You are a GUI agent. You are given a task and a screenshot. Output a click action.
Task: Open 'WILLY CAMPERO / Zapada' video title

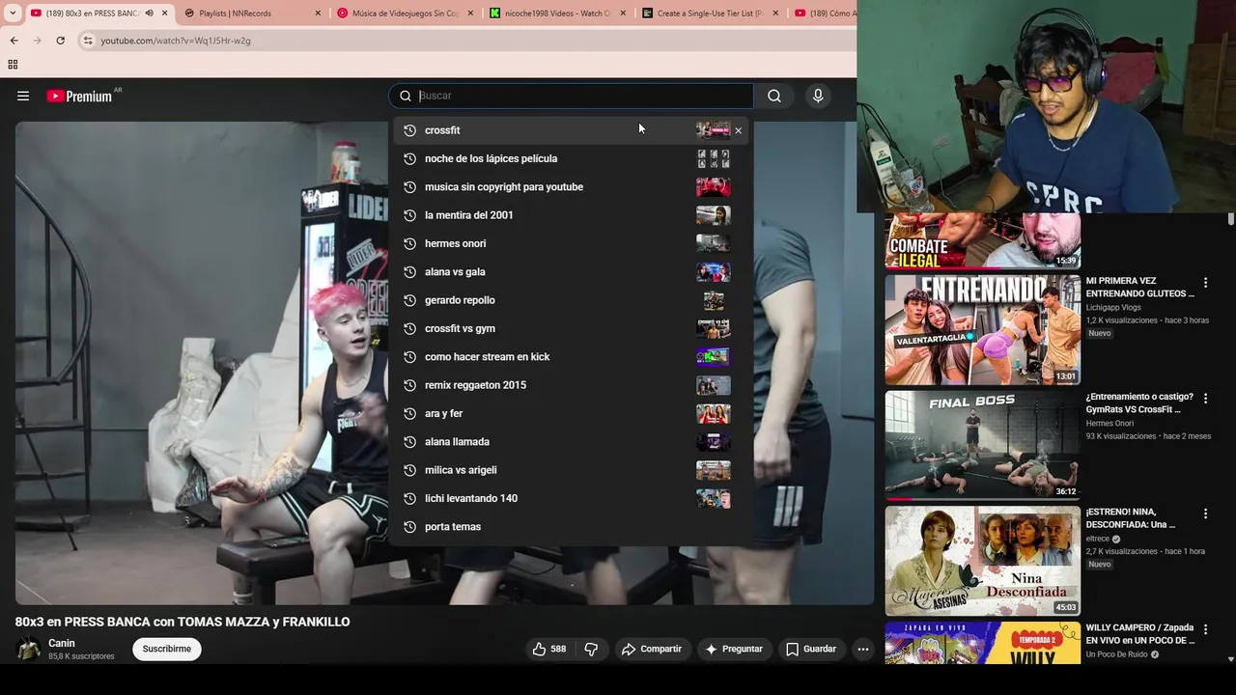click(1140, 634)
